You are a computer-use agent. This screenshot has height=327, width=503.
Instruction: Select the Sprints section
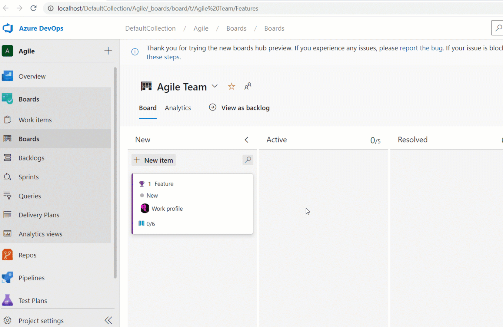[28, 177]
